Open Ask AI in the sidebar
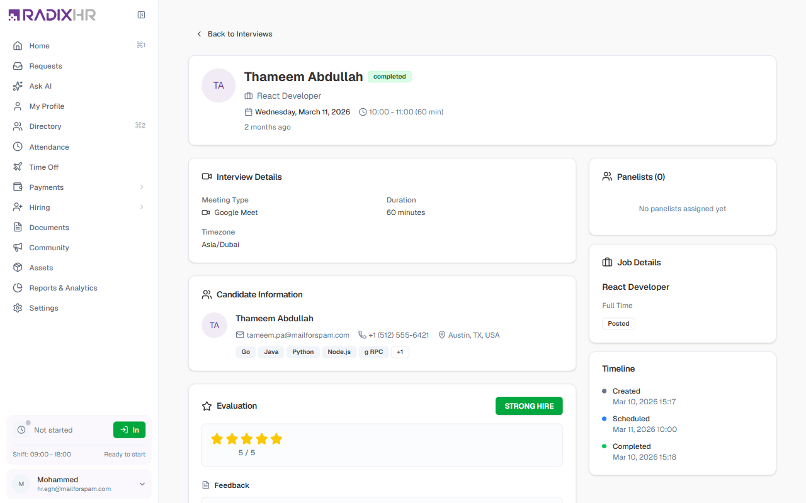Screen dimensions: 806x503 pos(79,86)
